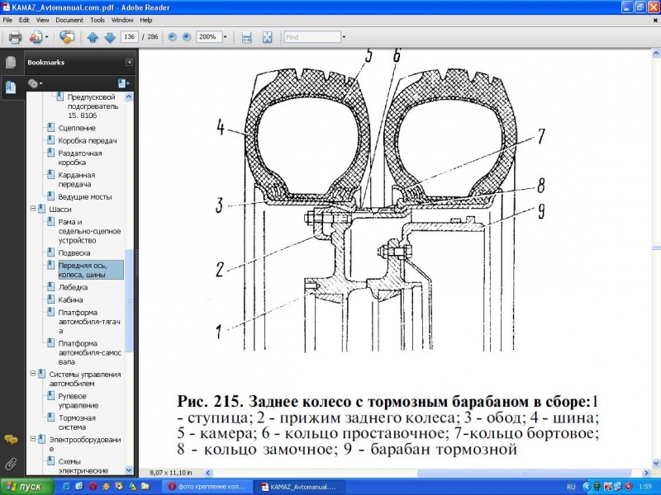This screenshot has width=661, height=495.
Task: Click the zoom out minus button
Action: point(172,37)
